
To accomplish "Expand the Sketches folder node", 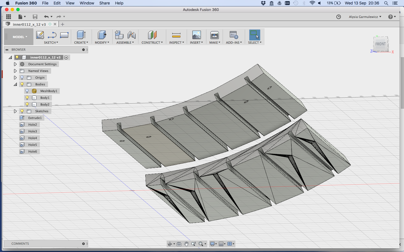I will 15,111.
